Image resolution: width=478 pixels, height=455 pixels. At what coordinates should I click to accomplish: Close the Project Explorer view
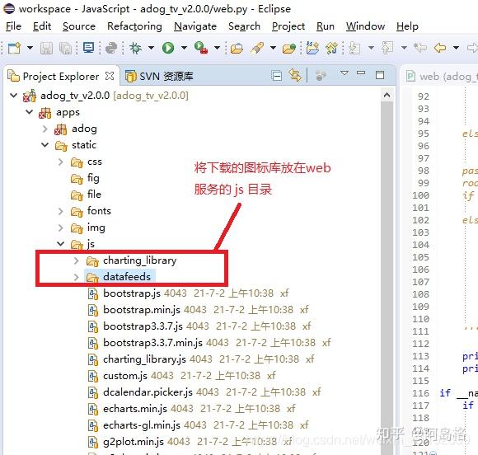(110, 76)
